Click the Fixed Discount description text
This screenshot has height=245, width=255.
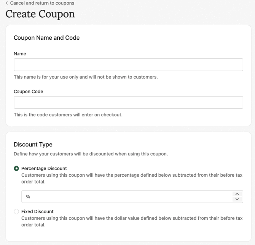(132, 221)
